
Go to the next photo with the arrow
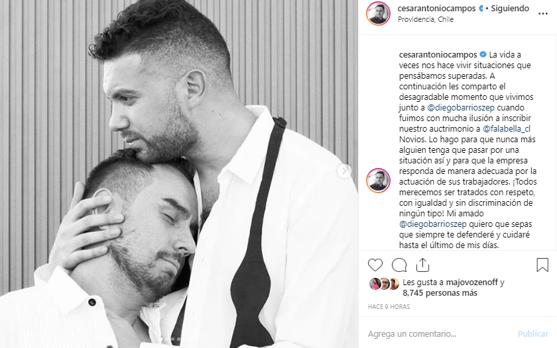(344, 171)
